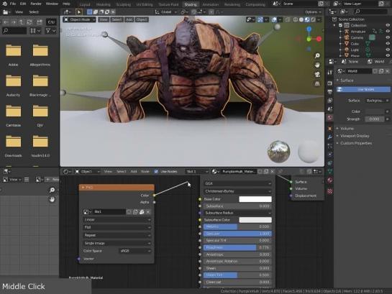Hide the Collection in outliner
The height and width of the screenshot is (294, 392).
[x=388, y=25]
